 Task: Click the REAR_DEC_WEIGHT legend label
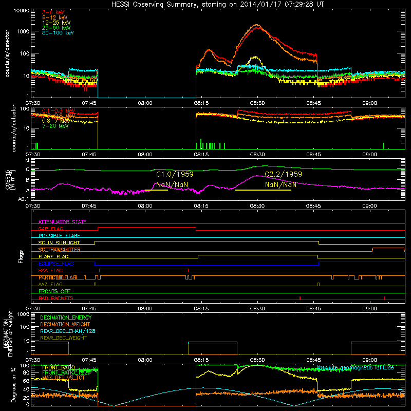pyautogui.click(x=63, y=338)
